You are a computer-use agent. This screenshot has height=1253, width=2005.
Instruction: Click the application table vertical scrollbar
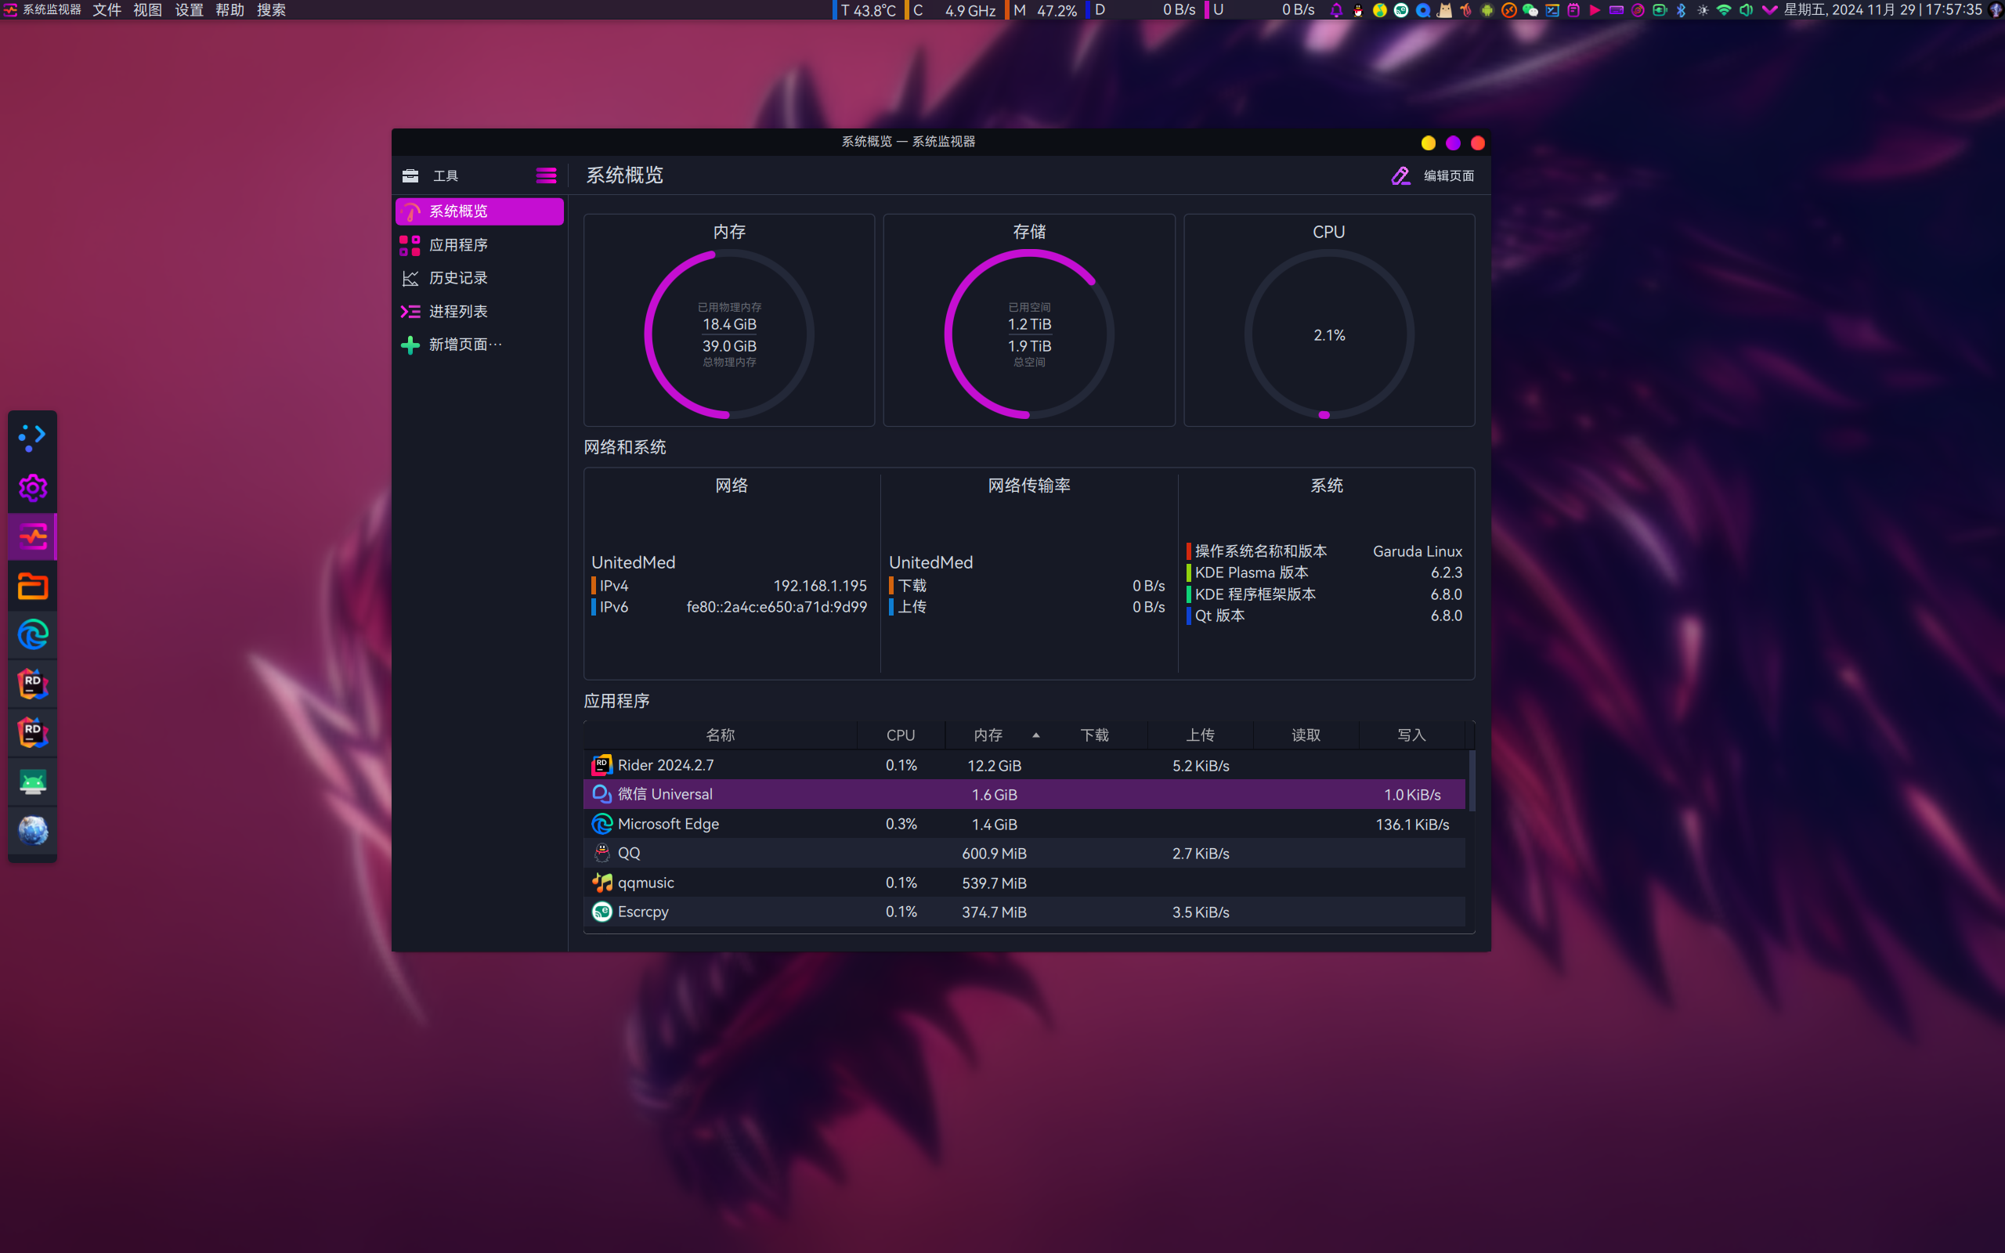(x=1472, y=781)
